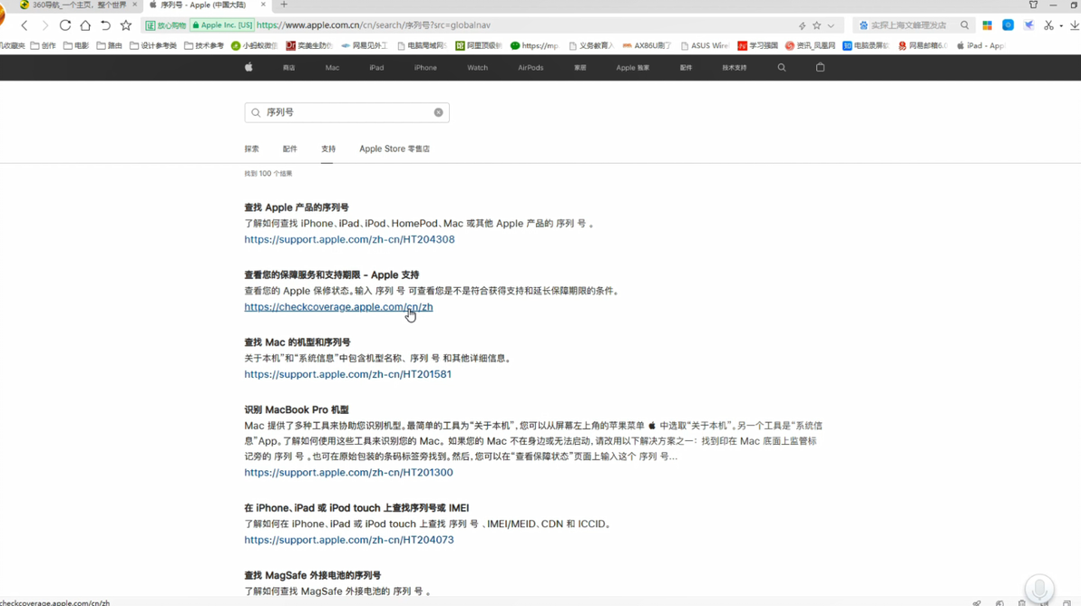
Task: Open the ASUS Wireless bookmark
Action: pyautogui.click(x=705, y=45)
